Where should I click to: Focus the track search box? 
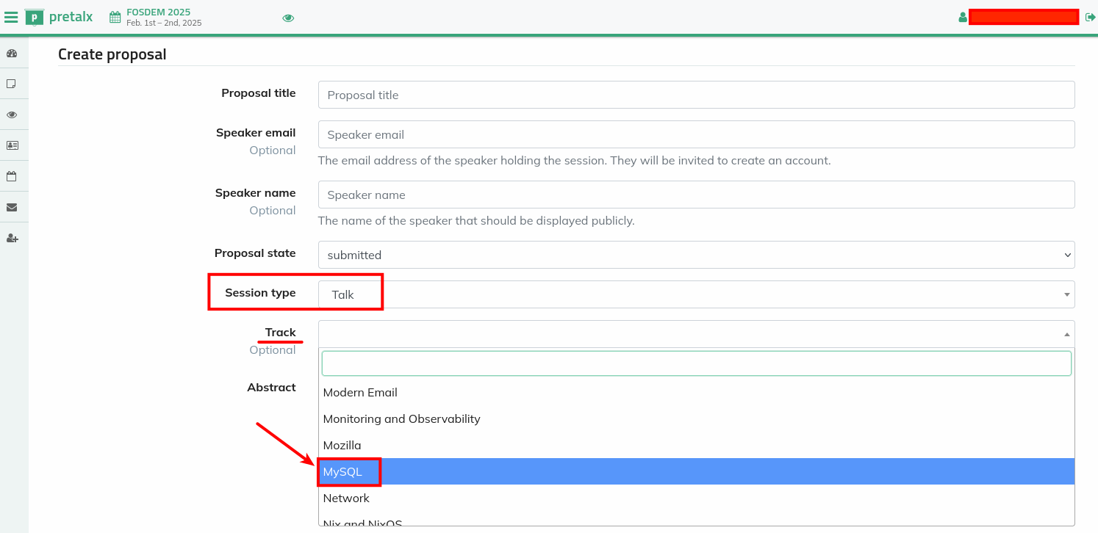pos(696,363)
